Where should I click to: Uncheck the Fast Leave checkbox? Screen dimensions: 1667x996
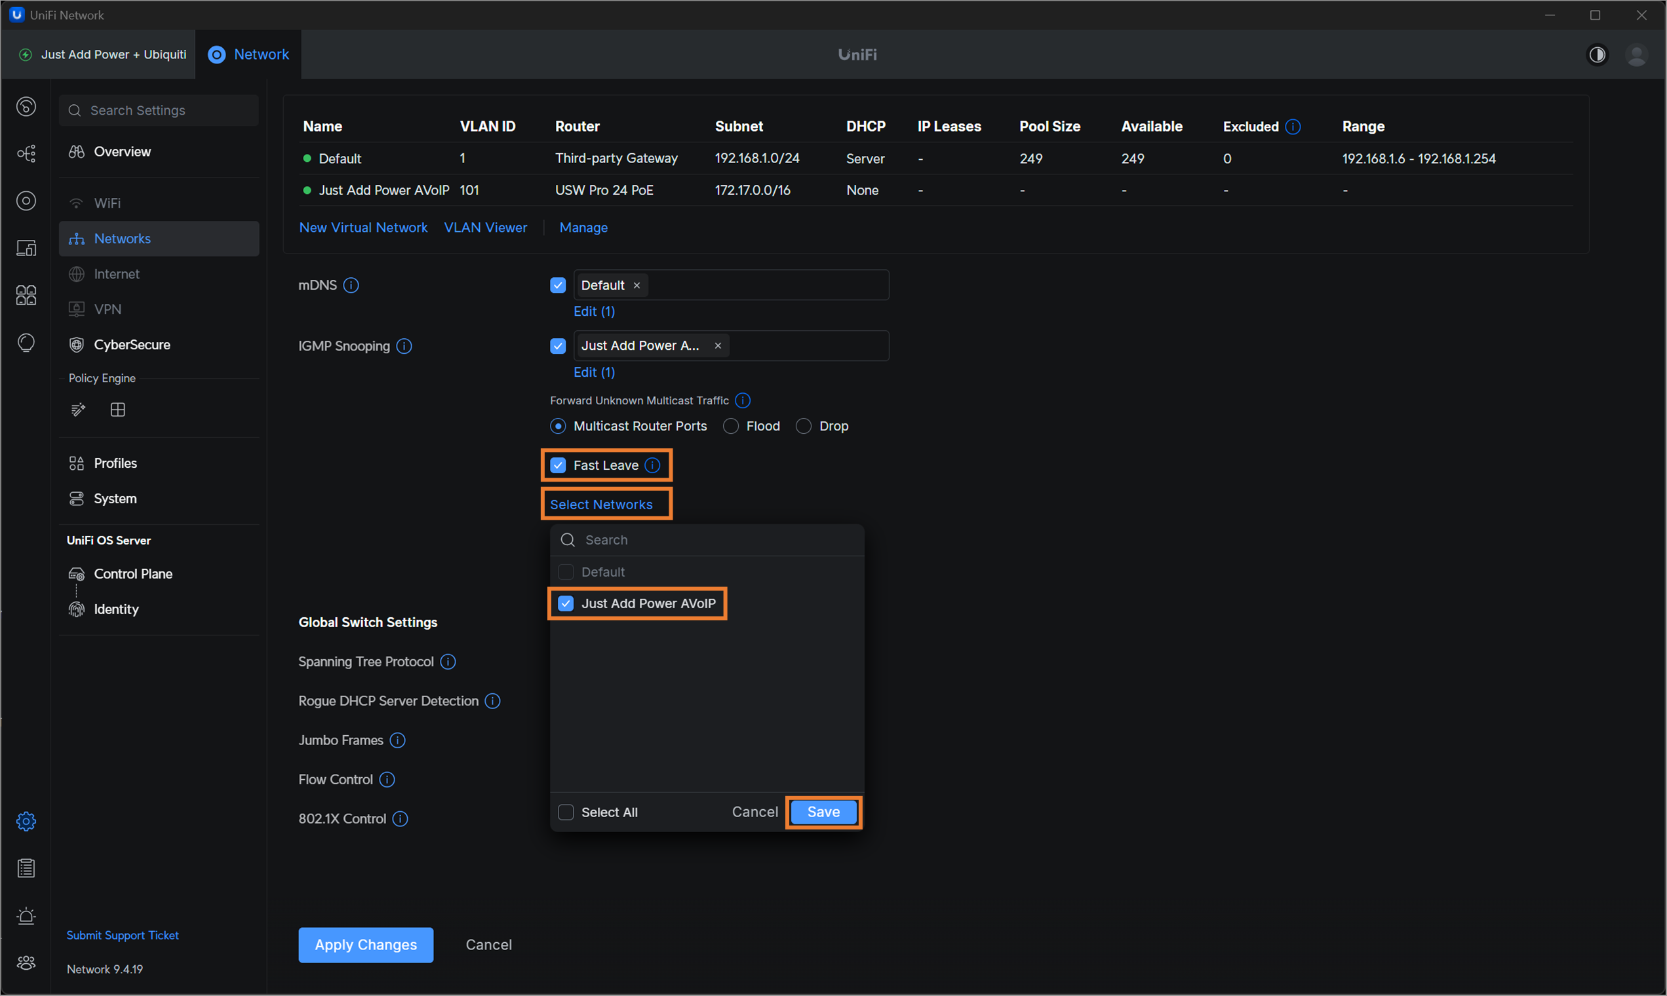(x=558, y=465)
